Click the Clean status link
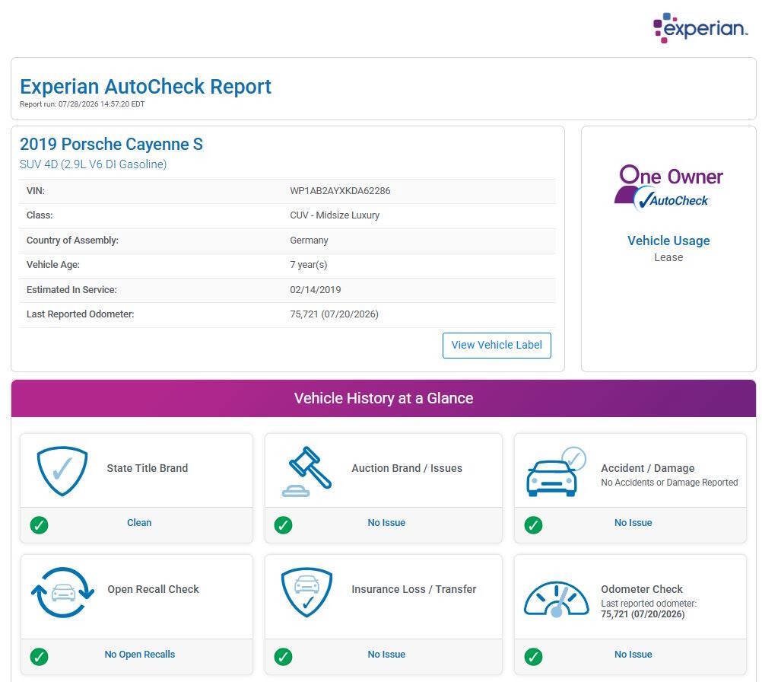This screenshot has width=762, height=682. coord(139,522)
